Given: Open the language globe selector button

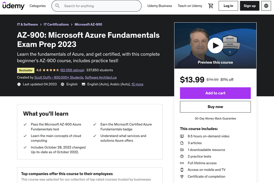Looking at the screenshot, I should (x=266, y=6).
